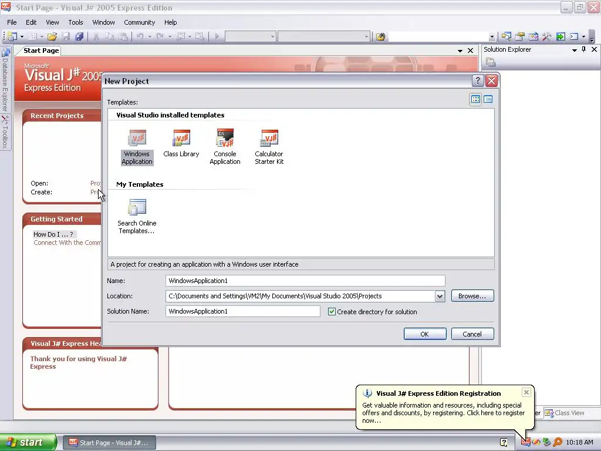Select the Class Library template
601x451 pixels.
click(x=181, y=144)
